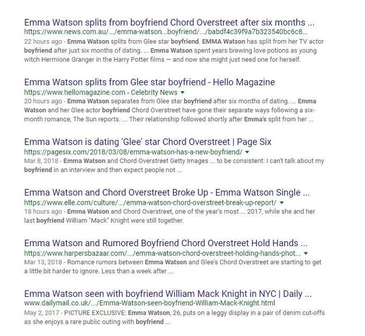
Task: Click the elle.com culture URL
Action: tap(150, 202)
